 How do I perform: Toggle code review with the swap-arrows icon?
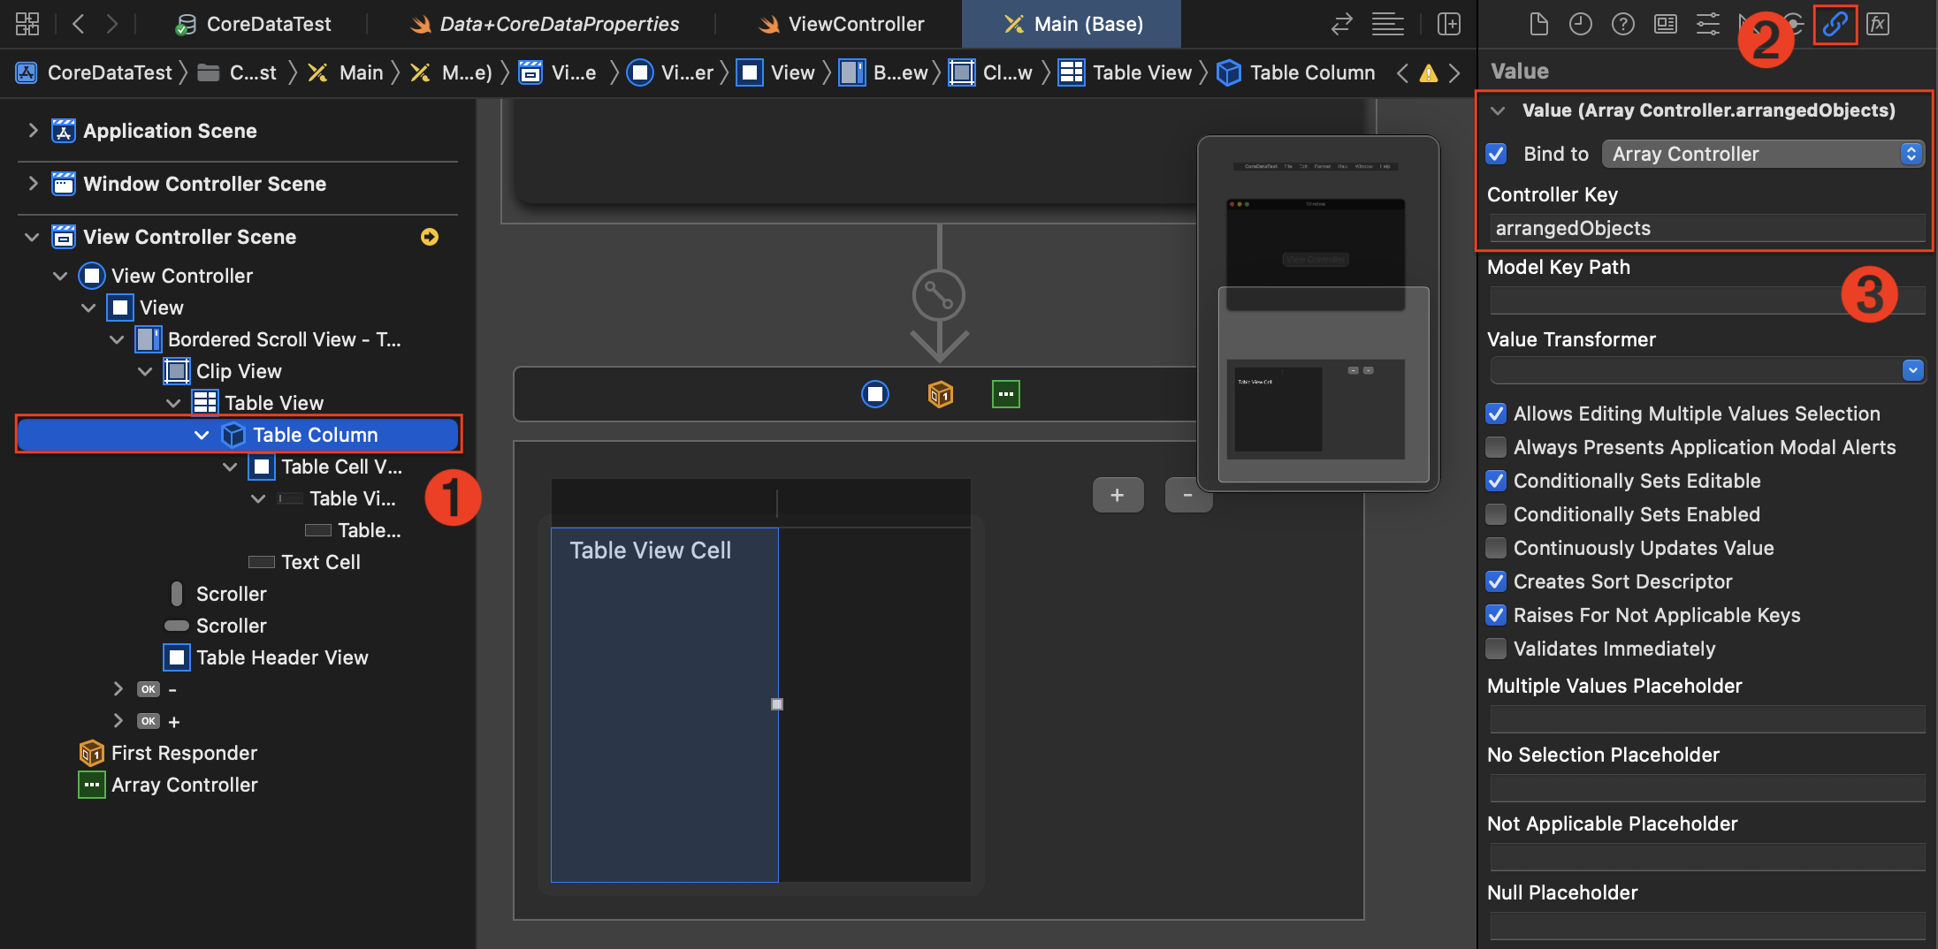point(1342,24)
